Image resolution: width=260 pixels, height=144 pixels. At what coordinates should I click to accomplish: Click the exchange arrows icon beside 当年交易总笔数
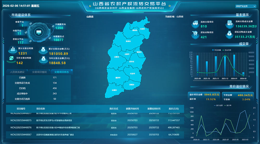(12, 59)
